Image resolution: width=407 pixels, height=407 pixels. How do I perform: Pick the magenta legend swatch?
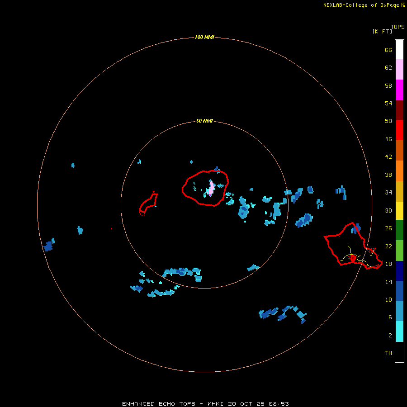pos(399,90)
